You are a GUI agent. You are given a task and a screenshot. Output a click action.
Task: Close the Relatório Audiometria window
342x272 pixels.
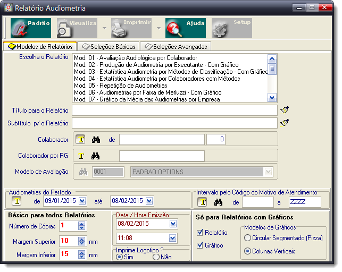coord(324,7)
